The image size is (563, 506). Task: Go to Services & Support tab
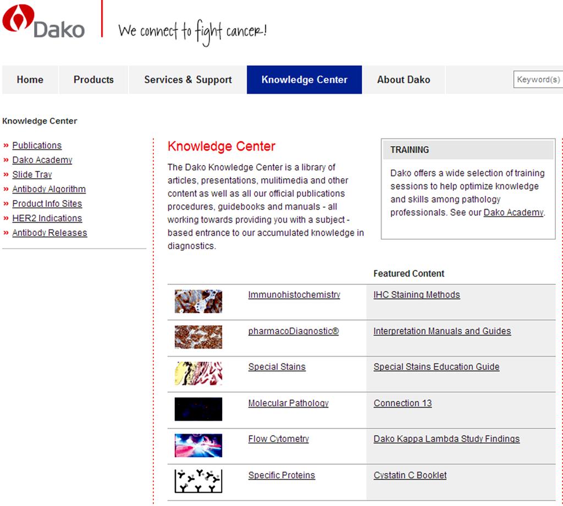tap(188, 80)
